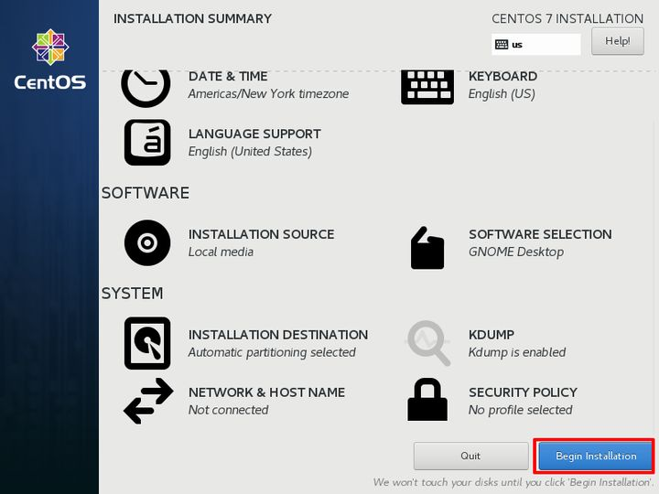Viewport: 659px width, 494px height.
Task: Open NETWORK & HOST NAME heading
Action: click(x=267, y=392)
